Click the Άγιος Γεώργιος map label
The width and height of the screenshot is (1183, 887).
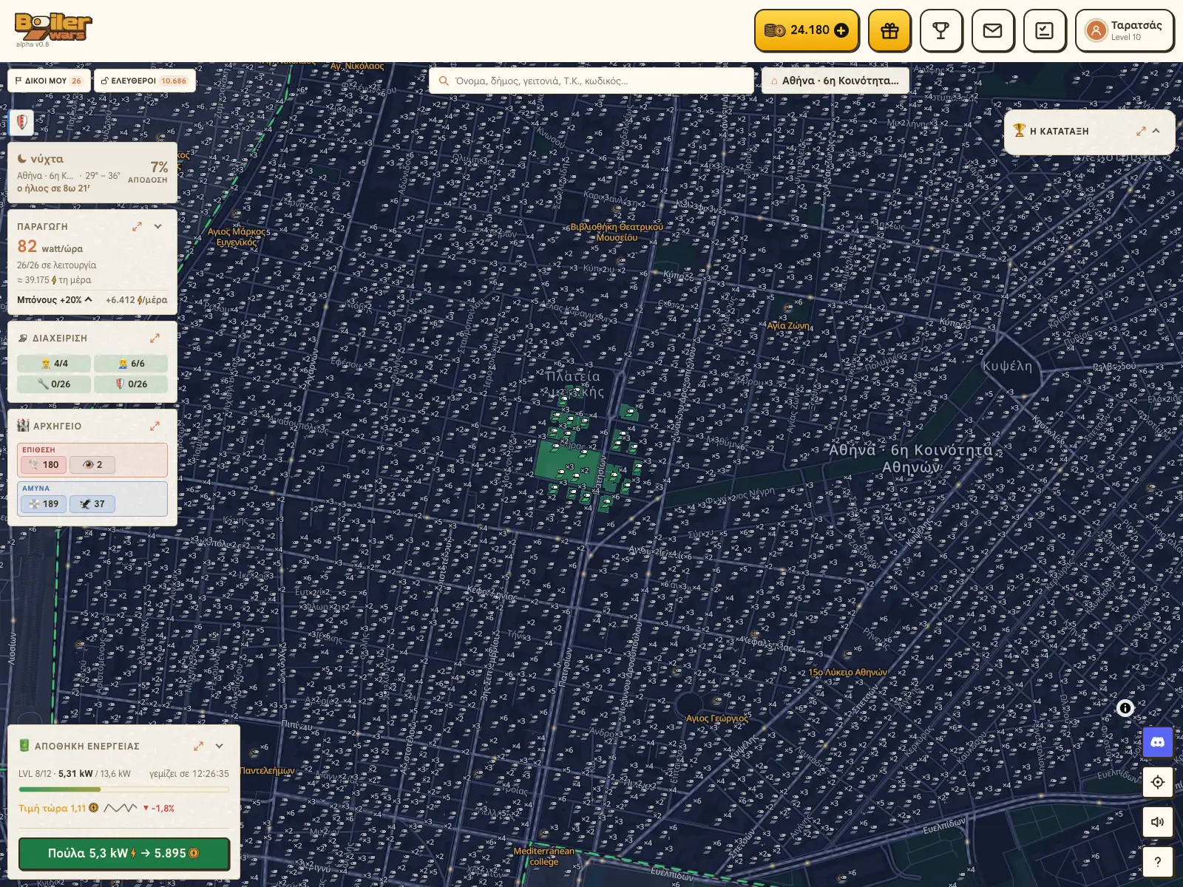(716, 718)
